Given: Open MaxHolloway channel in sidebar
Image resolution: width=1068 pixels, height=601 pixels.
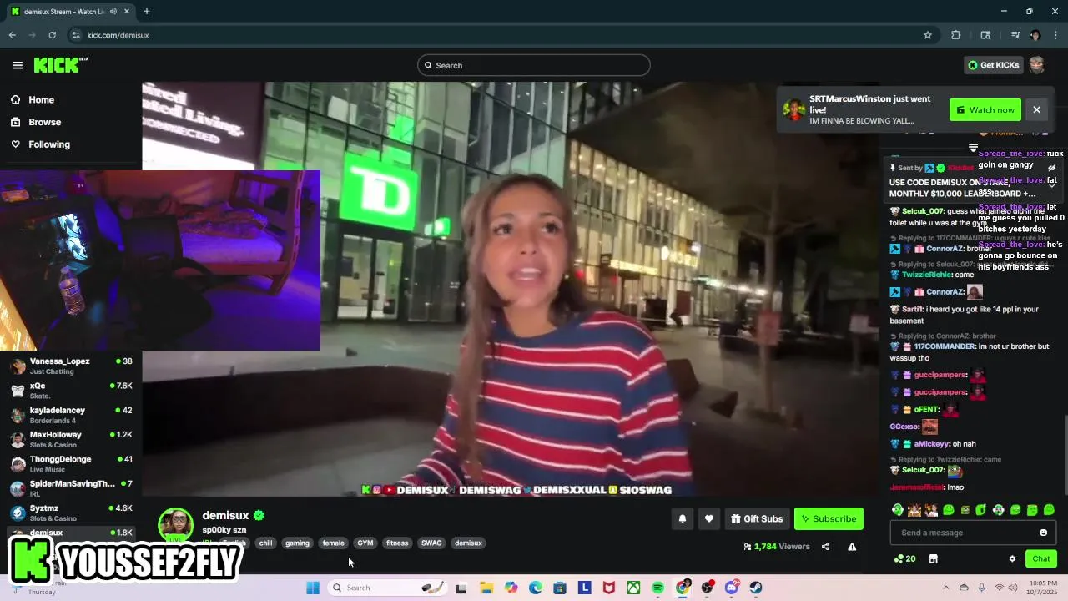Looking at the screenshot, I should [71, 439].
